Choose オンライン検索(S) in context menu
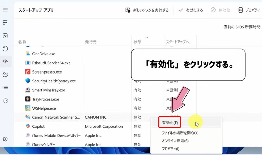This screenshot has height=155, width=262. pyautogui.click(x=175, y=141)
